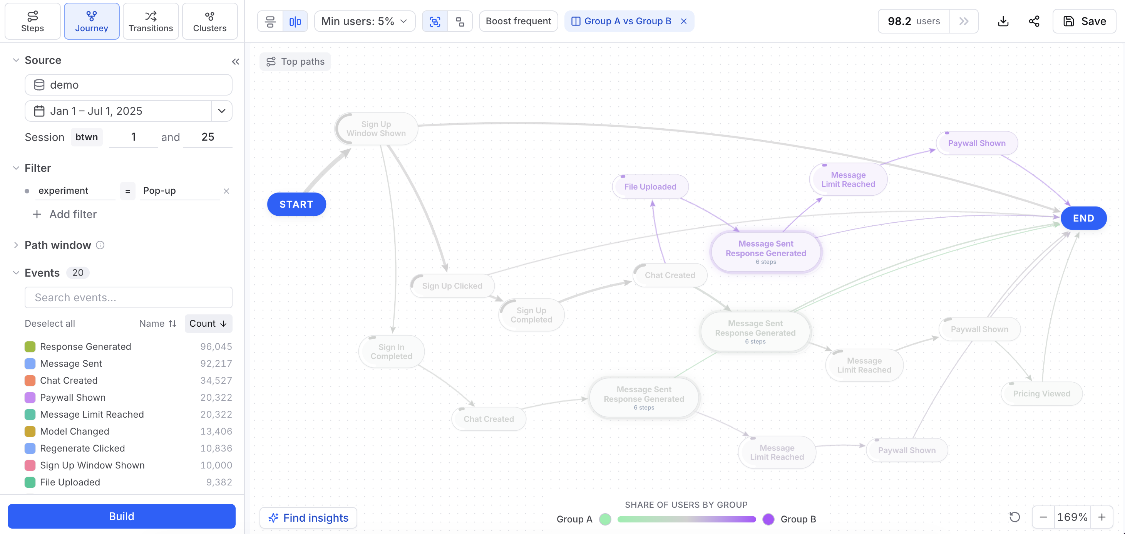
Task: Expand the Path window section
Action: pyautogui.click(x=16, y=245)
